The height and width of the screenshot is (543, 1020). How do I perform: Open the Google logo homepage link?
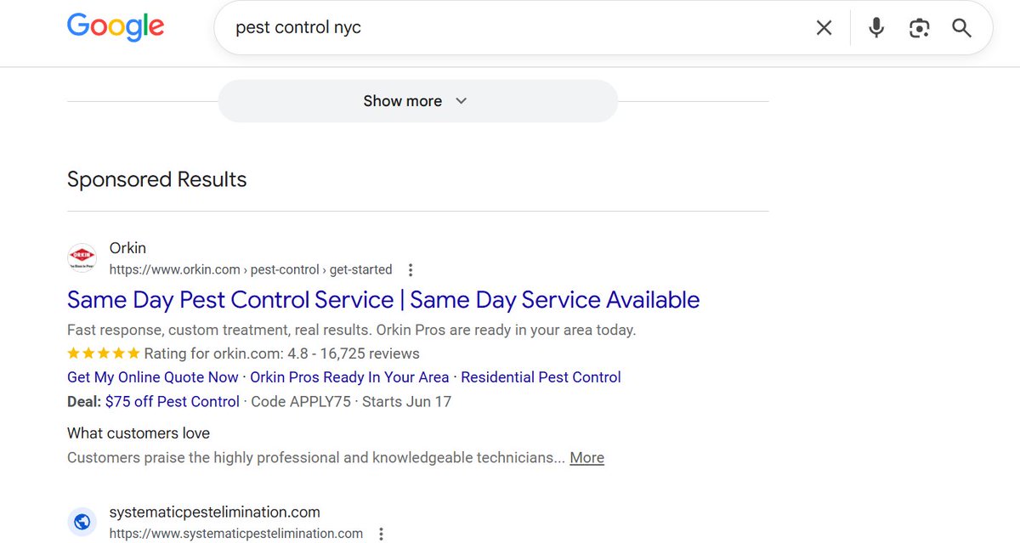pos(116,26)
